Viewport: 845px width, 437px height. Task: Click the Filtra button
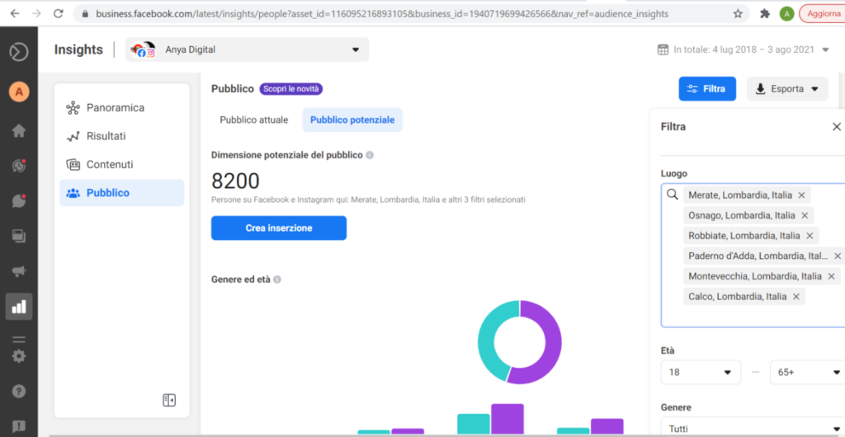click(707, 89)
